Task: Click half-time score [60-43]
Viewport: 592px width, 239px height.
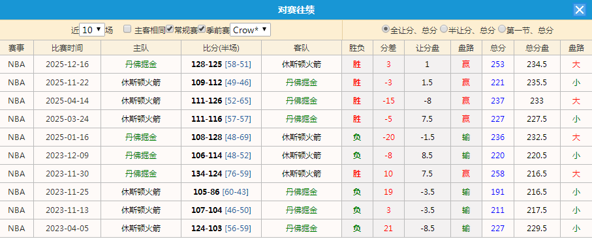Action: (x=236, y=192)
